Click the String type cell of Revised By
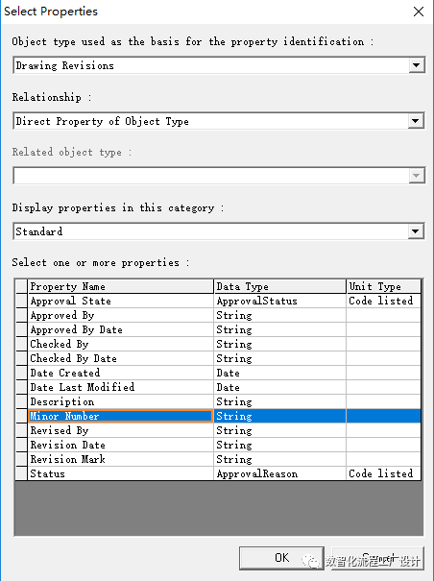This screenshot has width=434, height=581. point(279,430)
